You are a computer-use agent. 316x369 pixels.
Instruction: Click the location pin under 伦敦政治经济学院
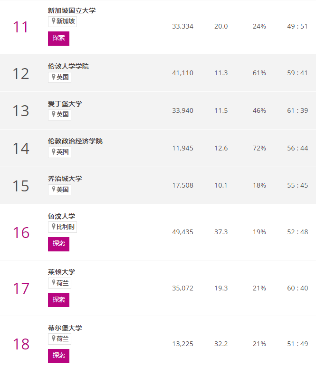tap(53, 152)
